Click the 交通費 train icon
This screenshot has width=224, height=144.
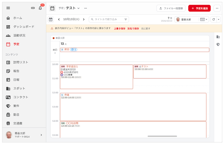pyautogui.click(x=8, y=123)
